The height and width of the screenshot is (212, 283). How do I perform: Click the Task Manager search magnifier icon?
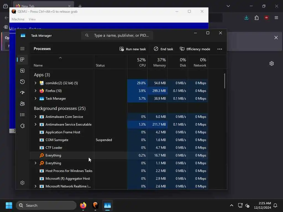click(87, 35)
